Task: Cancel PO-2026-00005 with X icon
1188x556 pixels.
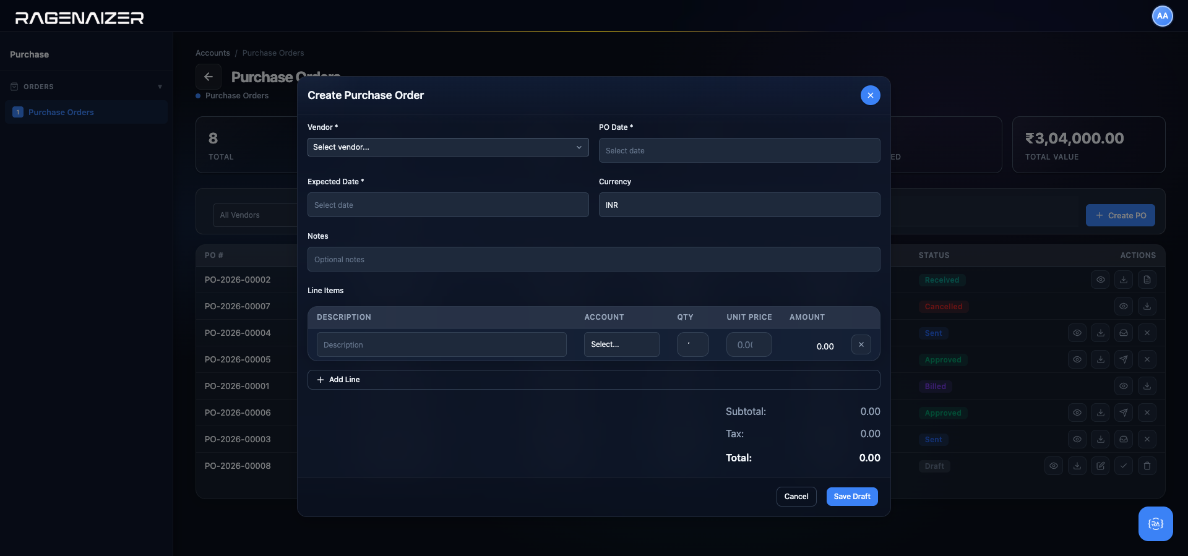Action: (1147, 359)
